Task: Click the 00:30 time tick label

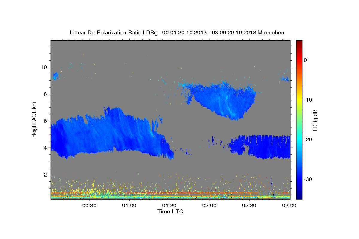Action: tap(89, 206)
